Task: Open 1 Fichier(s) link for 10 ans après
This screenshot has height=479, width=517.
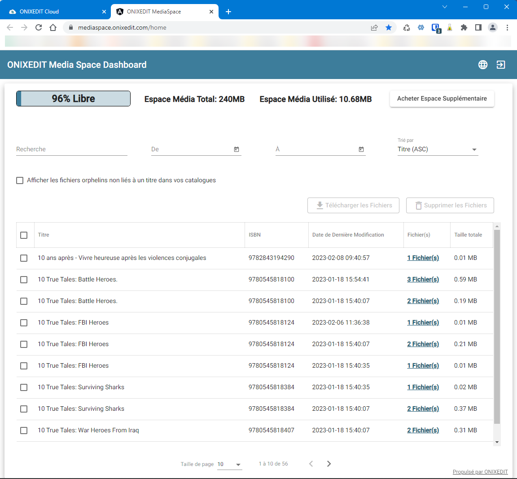Action: point(423,258)
